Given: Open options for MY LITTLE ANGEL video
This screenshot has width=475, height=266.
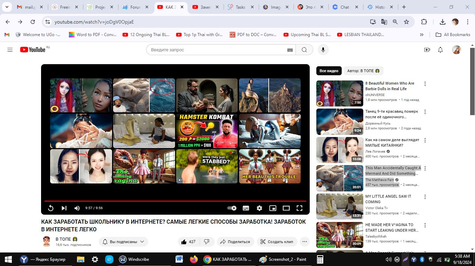Looking at the screenshot, I should pyautogui.click(x=425, y=197).
